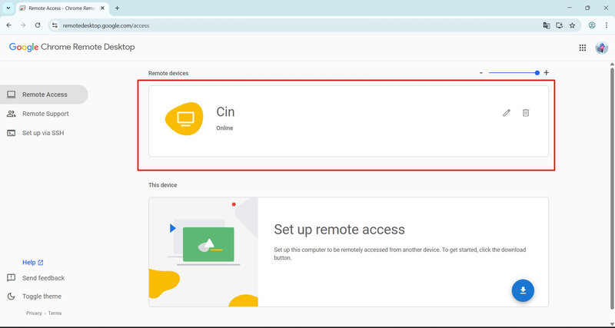Screen dimensions: 615x328
Task: Click the Google Chrome Remote Desktop logo
Action: pos(71,47)
